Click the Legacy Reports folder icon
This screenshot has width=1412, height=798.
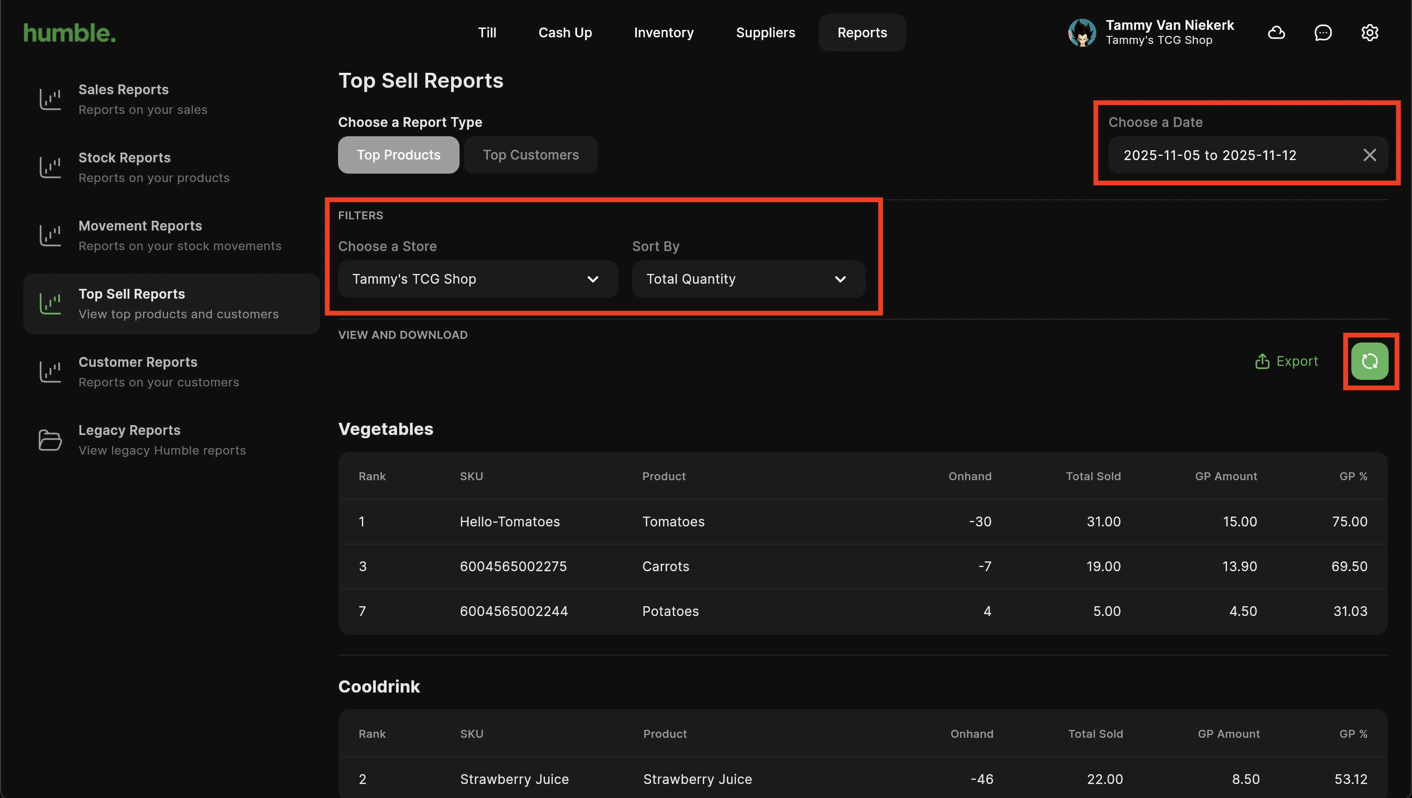coord(50,440)
